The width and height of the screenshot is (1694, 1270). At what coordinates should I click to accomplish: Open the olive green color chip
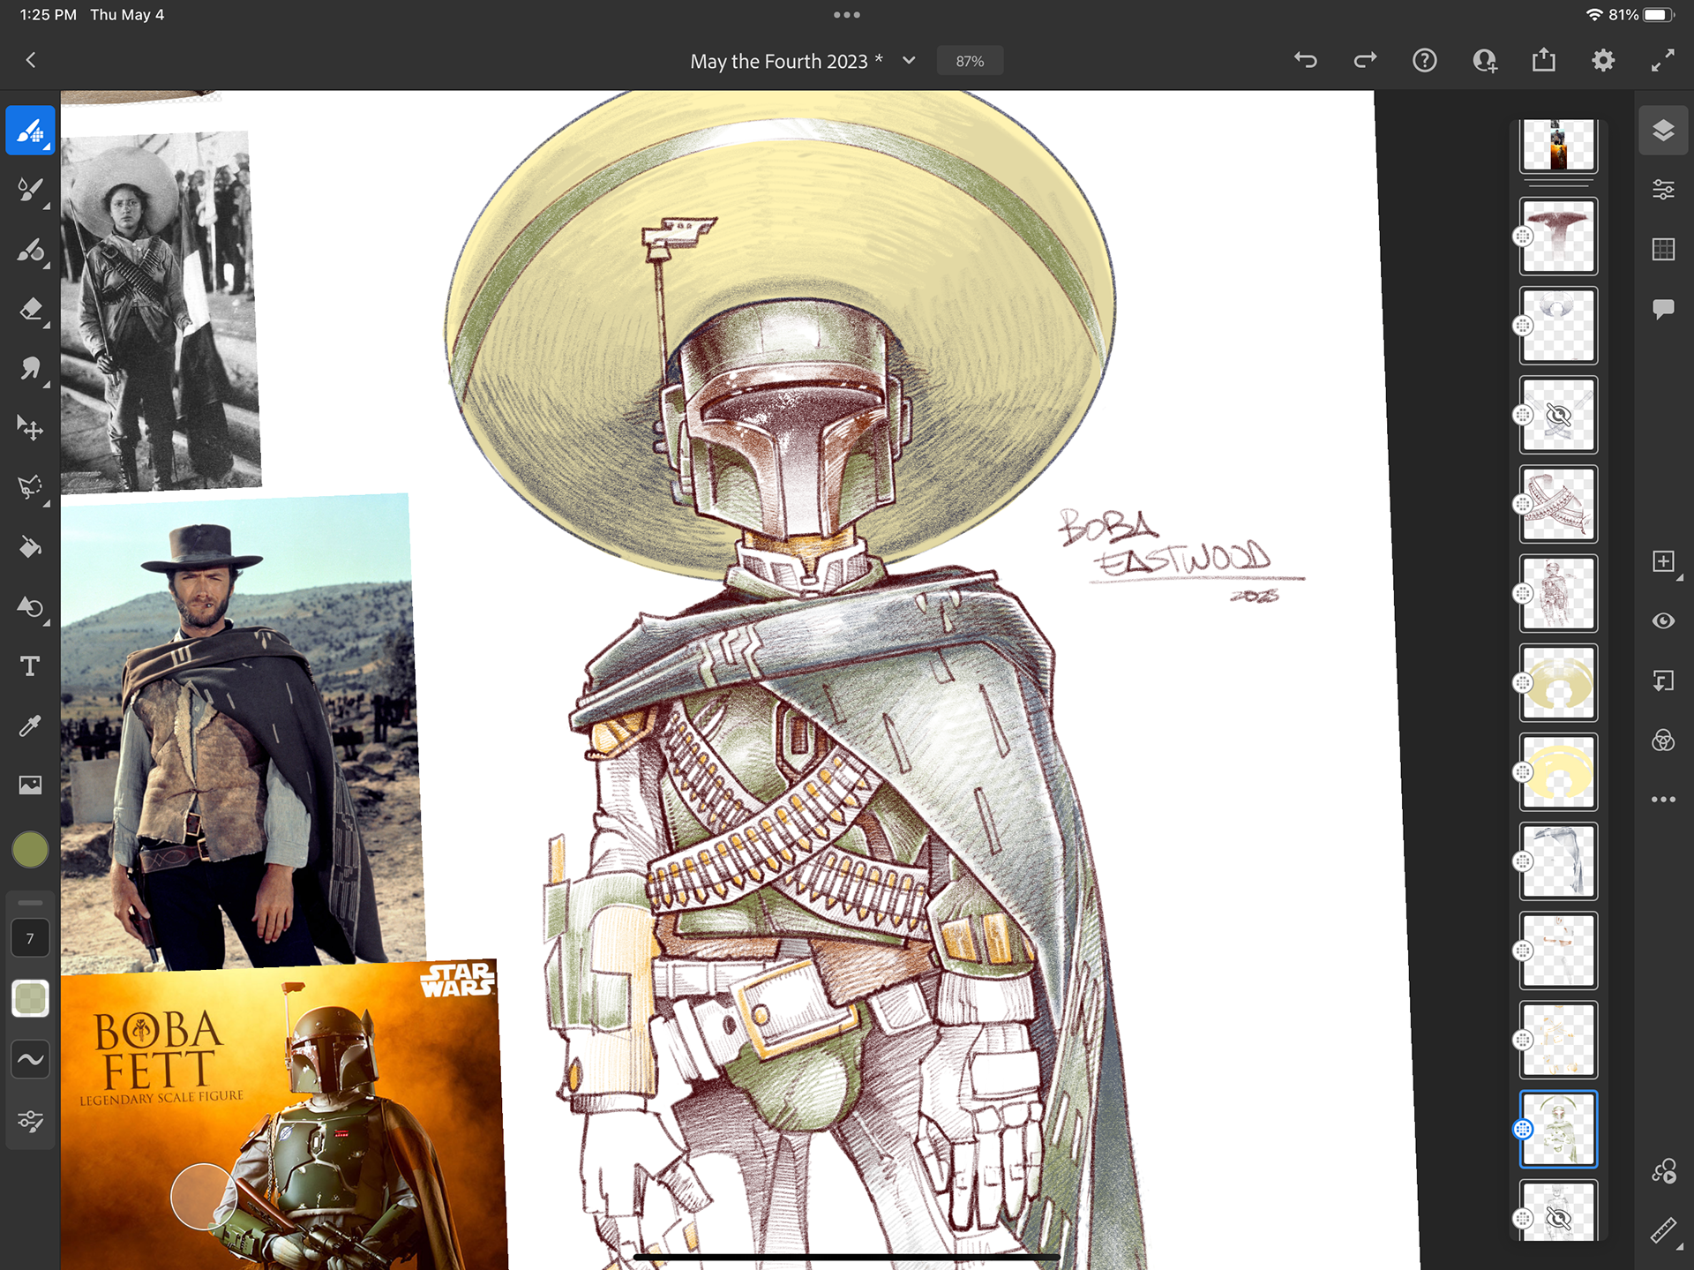pos(31,849)
